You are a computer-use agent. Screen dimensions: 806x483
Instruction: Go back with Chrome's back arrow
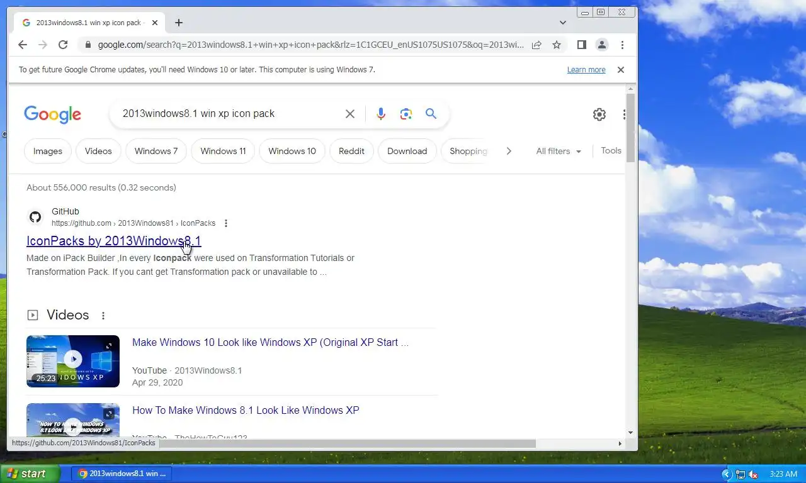23,45
